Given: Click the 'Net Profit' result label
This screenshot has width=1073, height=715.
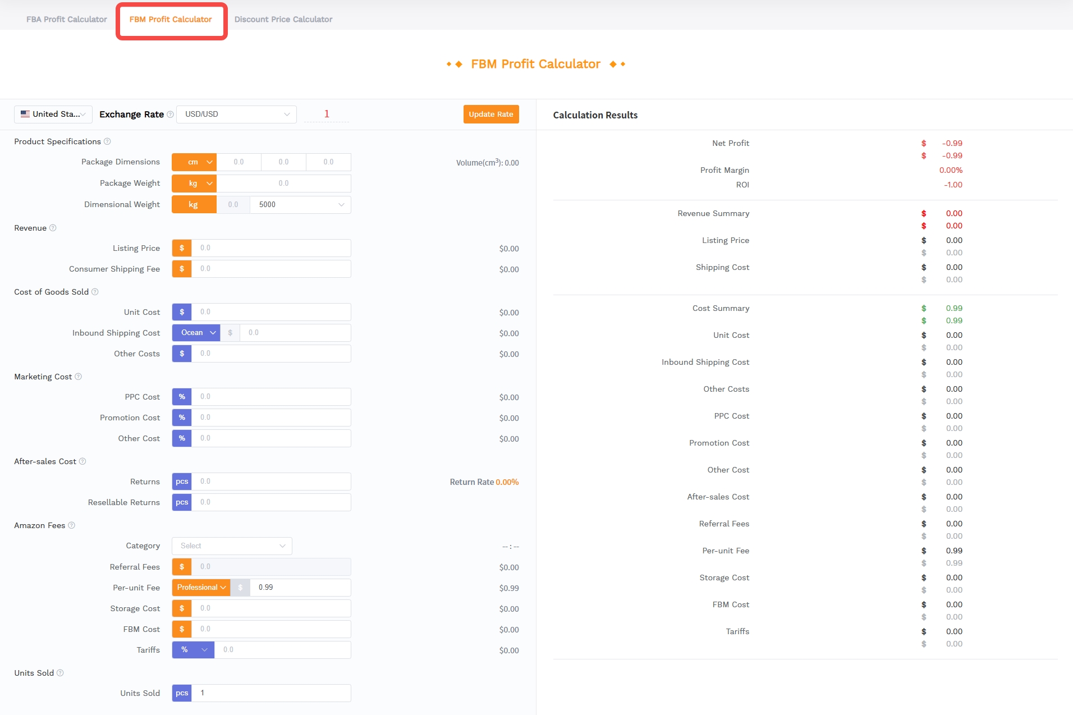Looking at the screenshot, I should pos(731,143).
